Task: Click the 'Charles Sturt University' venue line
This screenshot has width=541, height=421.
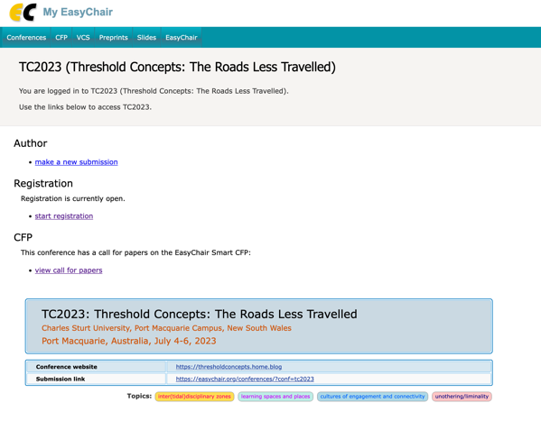Action: [166, 328]
